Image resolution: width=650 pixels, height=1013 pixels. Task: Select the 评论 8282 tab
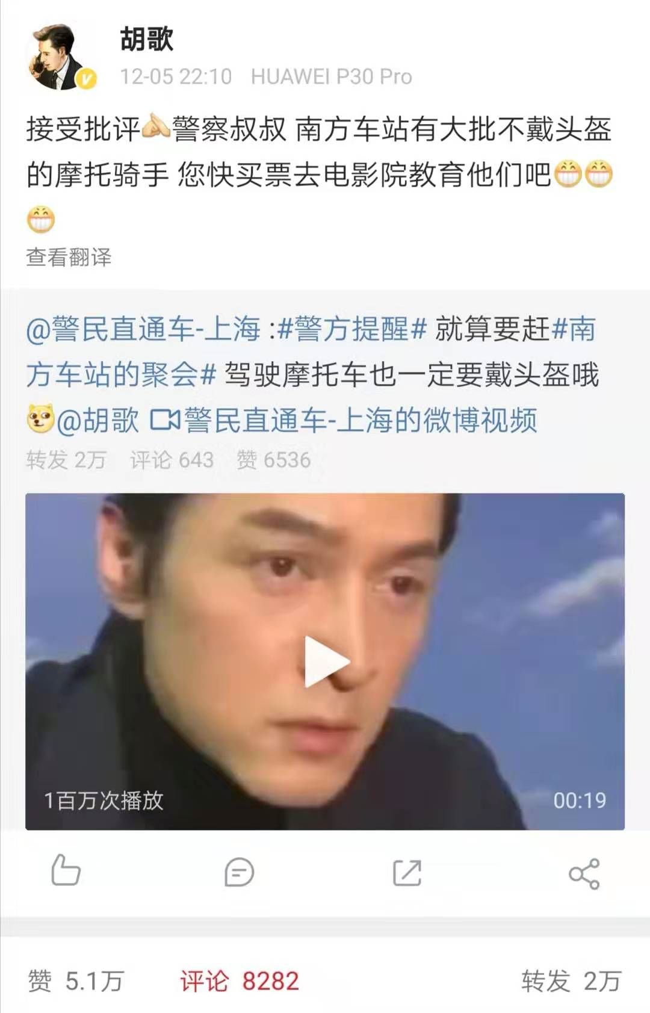(x=239, y=981)
